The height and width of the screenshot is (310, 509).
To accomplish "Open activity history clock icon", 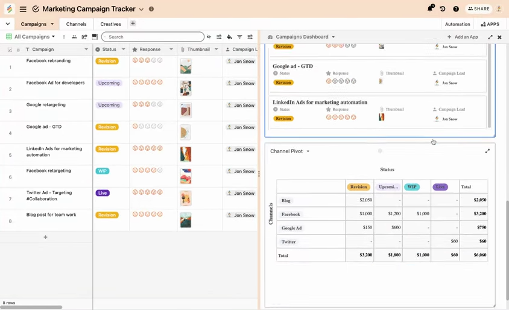I will pyautogui.click(x=443, y=9).
